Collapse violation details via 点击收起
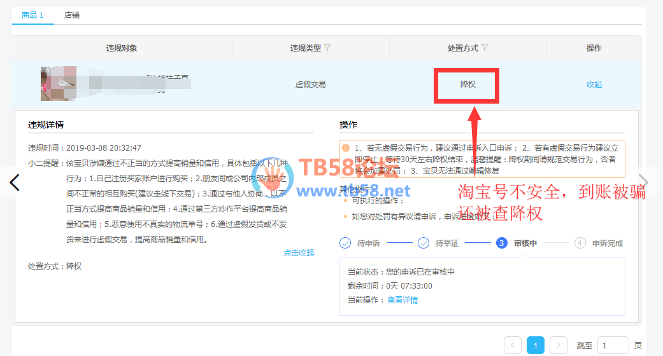This screenshot has width=663, height=356. [298, 253]
